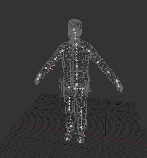Select the toe joint on screen-right foot
This screenshot has height=158, width=147.
tap(80, 142)
